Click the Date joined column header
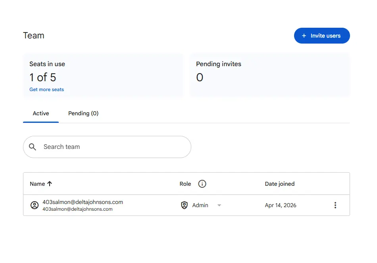Viewport: 377px width, 263px height. point(280,184)
